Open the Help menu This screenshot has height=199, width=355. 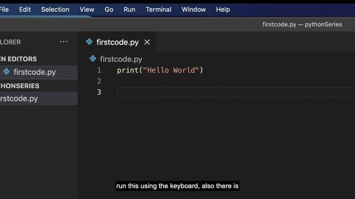click(x=223, y=9)
